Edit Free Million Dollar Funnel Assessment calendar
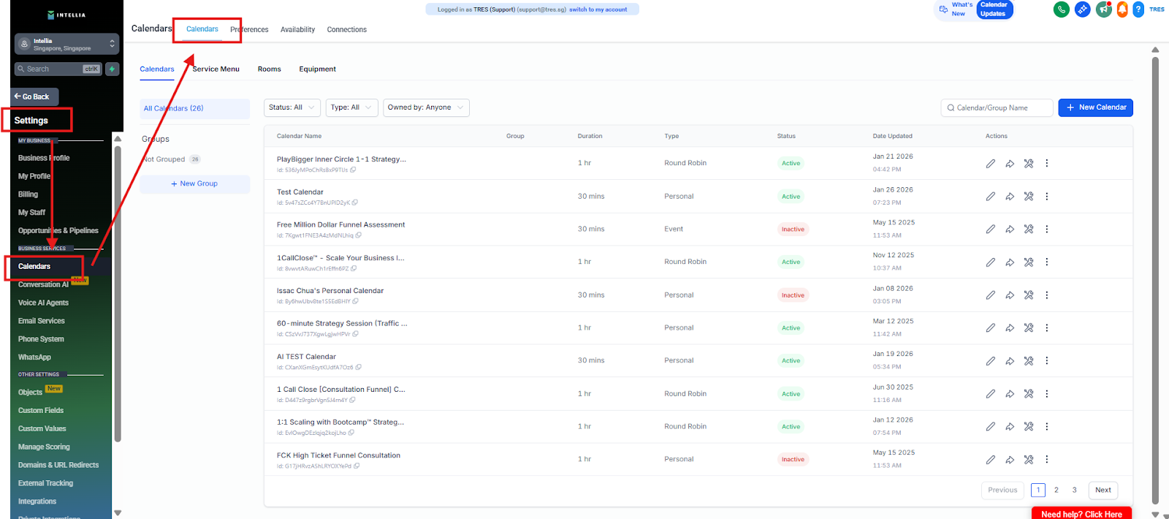This screenshot has width=1169, height=519. [990, 229]
